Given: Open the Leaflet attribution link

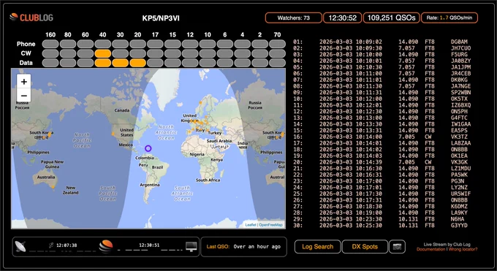Looking at the screenshot, I should (251, 225).
